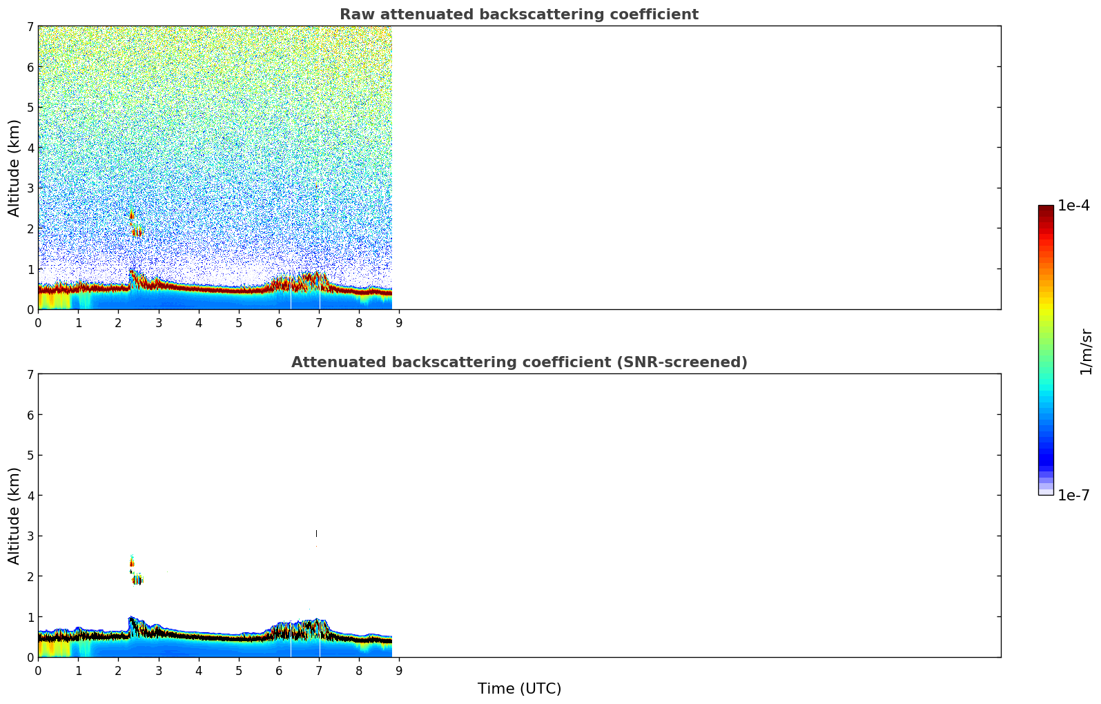Click y-axis tick '6' of the bottom plot
The height and width of the screenshot is (704, 1101).
(x=30, y=415)
